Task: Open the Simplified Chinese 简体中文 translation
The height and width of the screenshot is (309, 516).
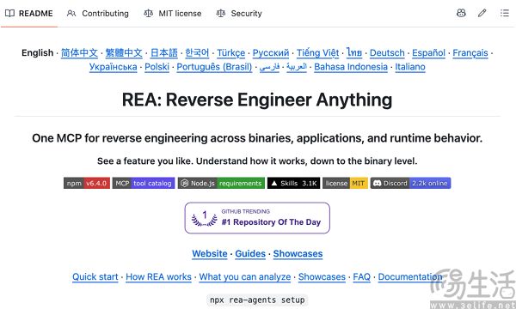Action: point(79,53)
